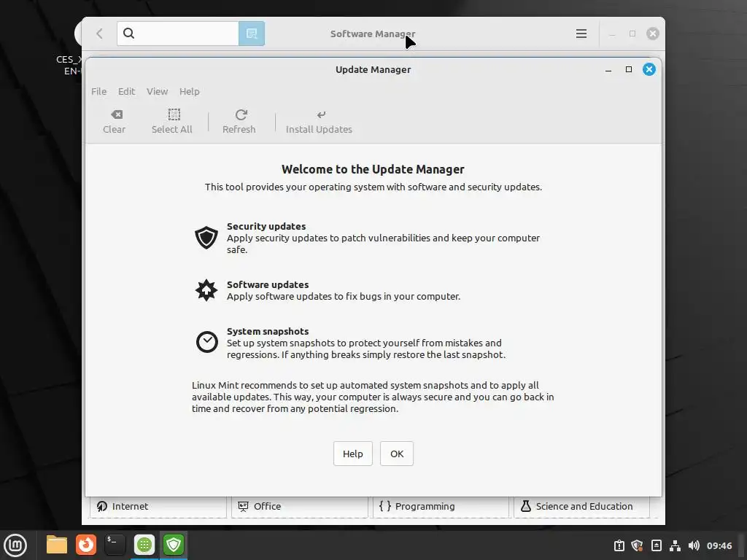Click the Welcome to the Update Manager heading
The image size is (747, 560).
pos(373,169)
